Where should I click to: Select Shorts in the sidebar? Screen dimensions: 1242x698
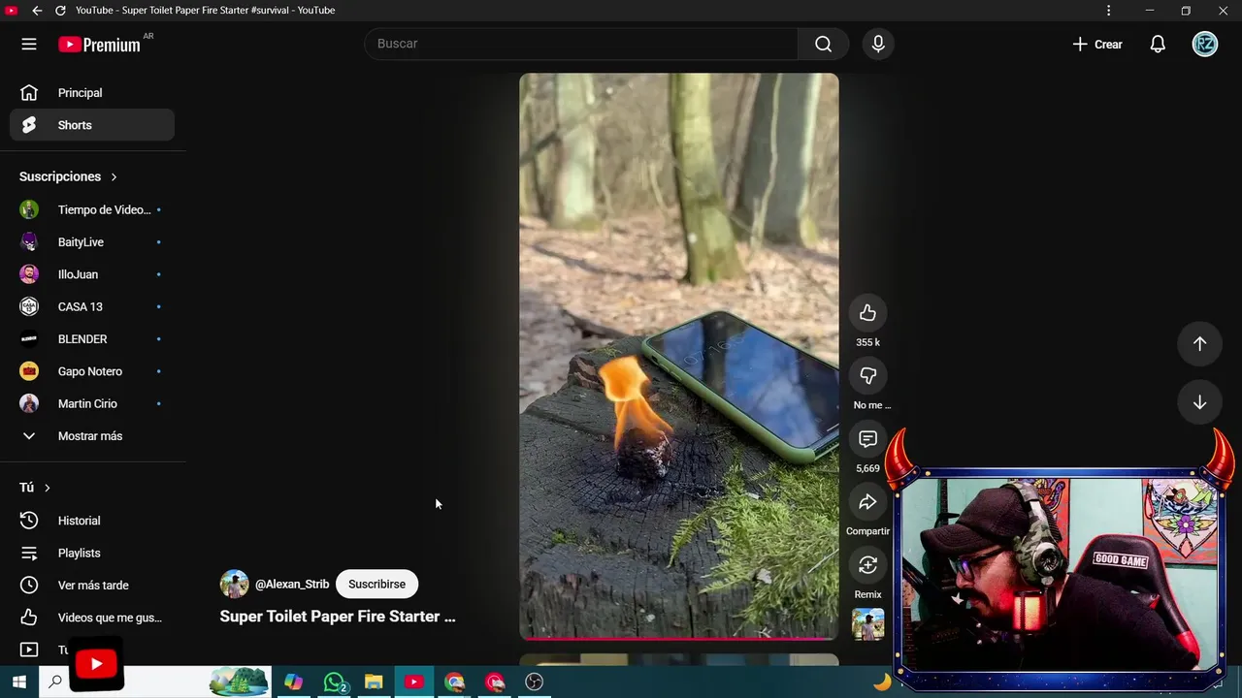click(92, 125)
